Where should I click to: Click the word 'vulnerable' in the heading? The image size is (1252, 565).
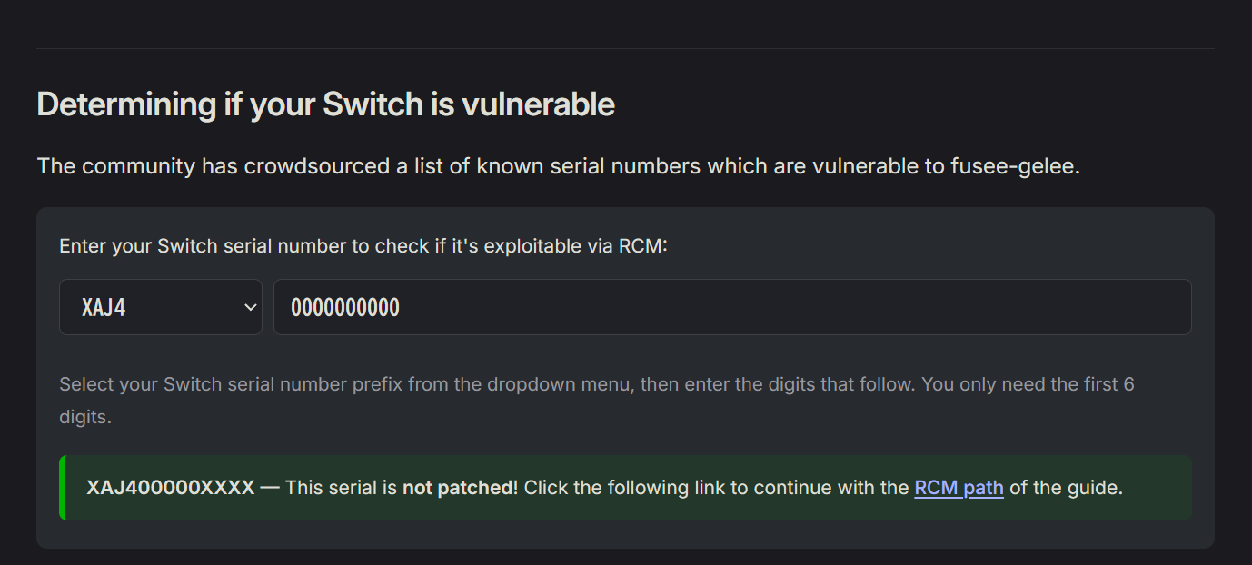(539, 104)
